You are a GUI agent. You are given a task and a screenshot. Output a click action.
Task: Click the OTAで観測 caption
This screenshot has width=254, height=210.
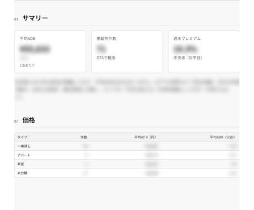point(106,58)
